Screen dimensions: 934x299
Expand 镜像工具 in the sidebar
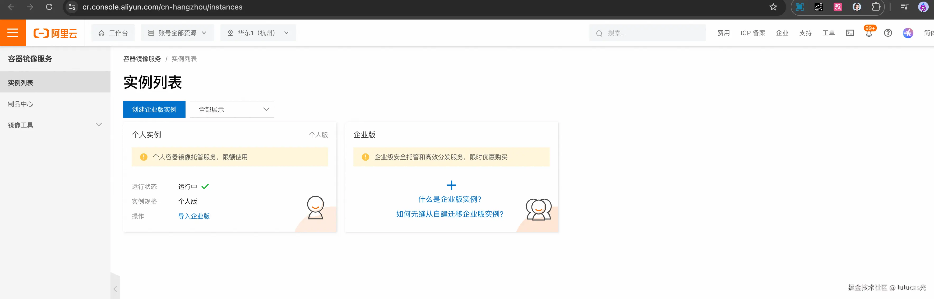55,125
